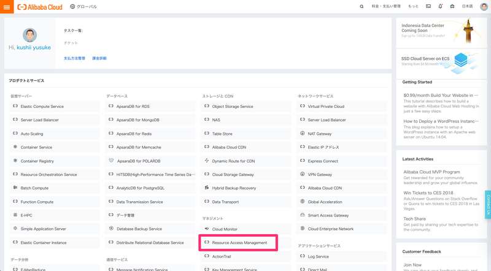This screenshot has height=271, width=491.
Task: Click the Global Acceleration icon
Action: click(x=303, y=202)
